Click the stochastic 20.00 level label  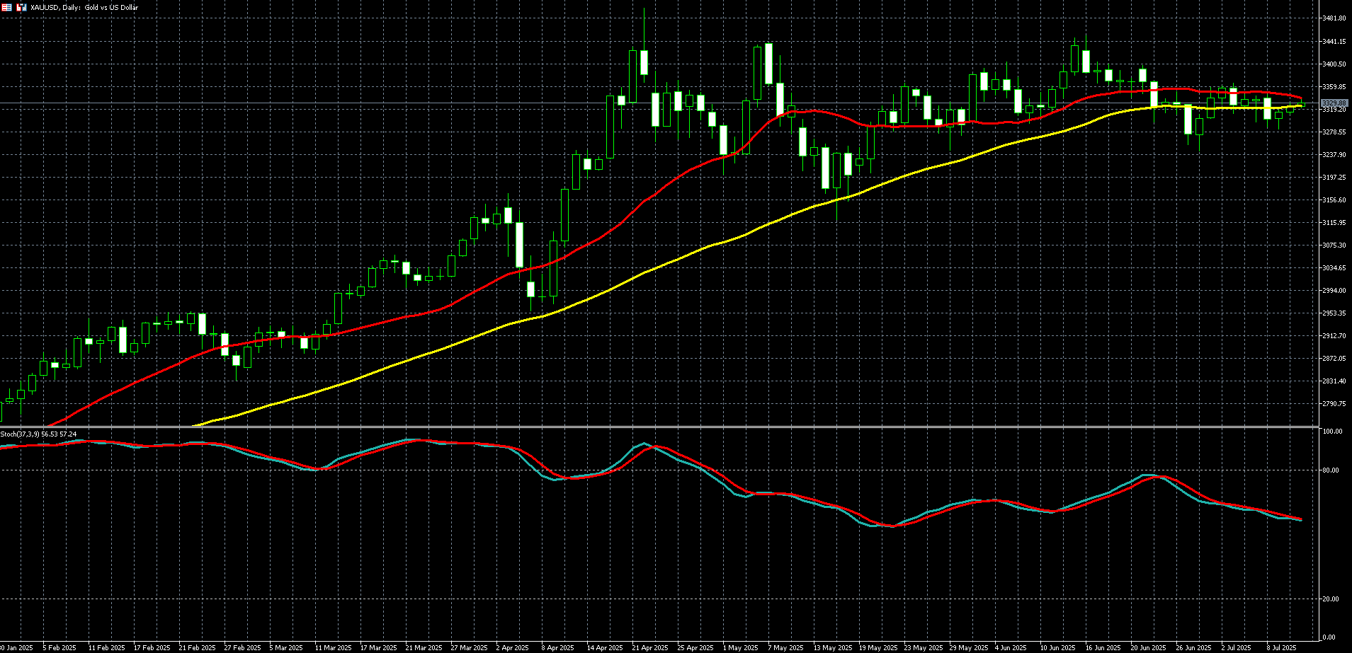(1331, 599)
